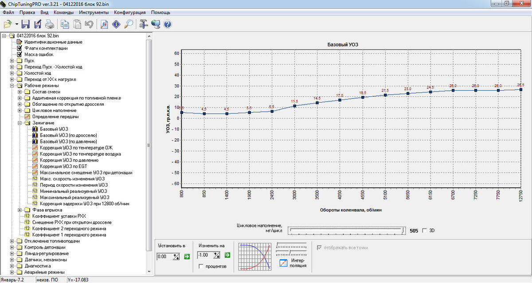
Task: Open the Помощь menu
Action: [160, 12]
